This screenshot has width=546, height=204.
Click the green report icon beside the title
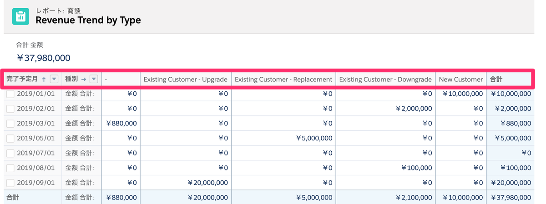tap(20, 16)
